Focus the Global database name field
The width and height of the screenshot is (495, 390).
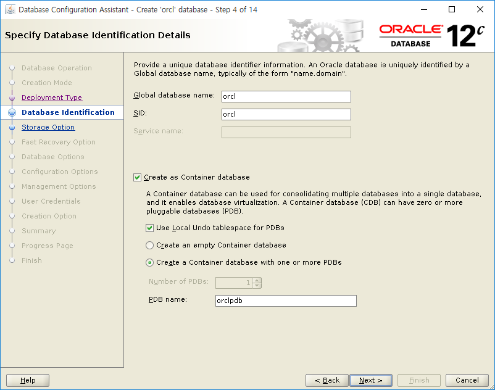click(286, 96)
